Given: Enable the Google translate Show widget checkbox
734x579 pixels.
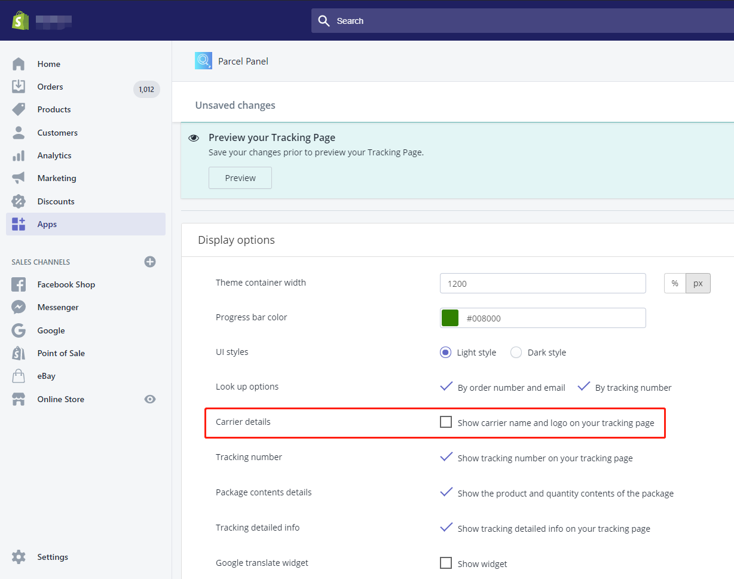Looking at the screenshot, I should click(x=446, y=563).
